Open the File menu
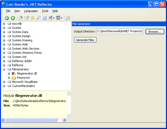The width and height of the screenshot is (167, 129). click(8, 11)
